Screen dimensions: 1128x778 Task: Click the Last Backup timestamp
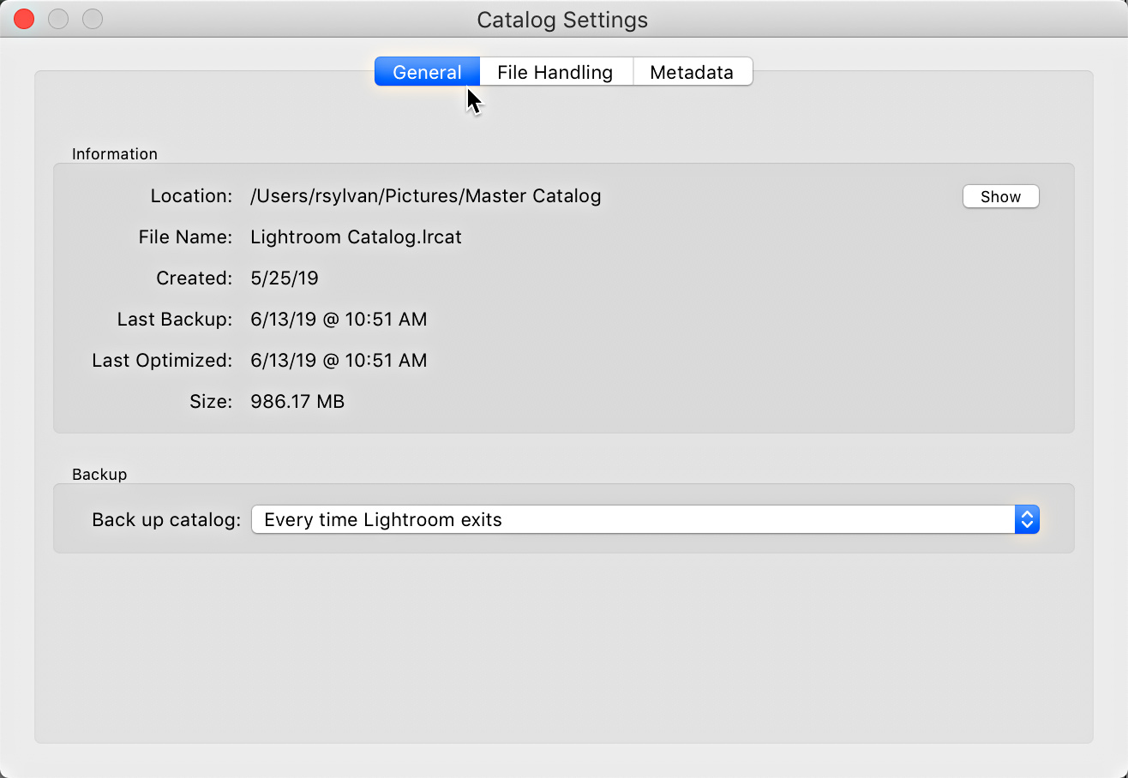pyautogui.click(x=339, y=319)
